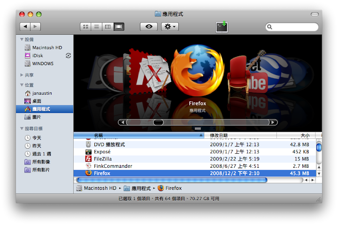Image resolution: width=338 pixels, height=225 pixels.
Task: Click the vertical scrollbar thumb
Action: point(319,147)
